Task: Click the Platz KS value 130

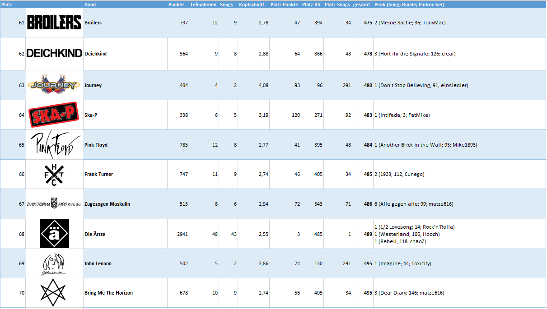Action: (x=318, y=263)
